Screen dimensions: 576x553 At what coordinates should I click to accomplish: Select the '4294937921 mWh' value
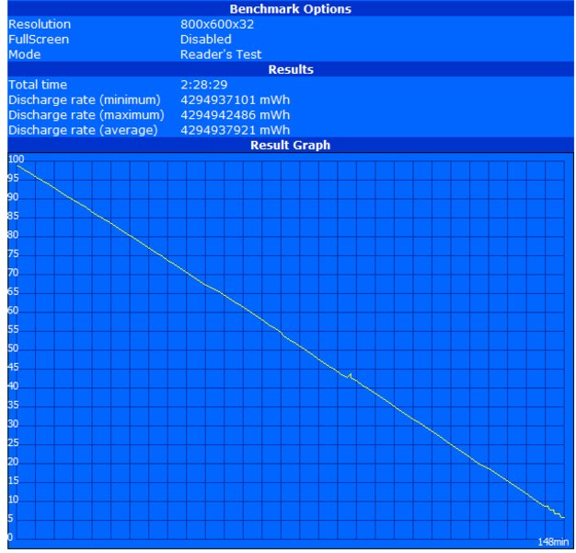coord(236,130)
